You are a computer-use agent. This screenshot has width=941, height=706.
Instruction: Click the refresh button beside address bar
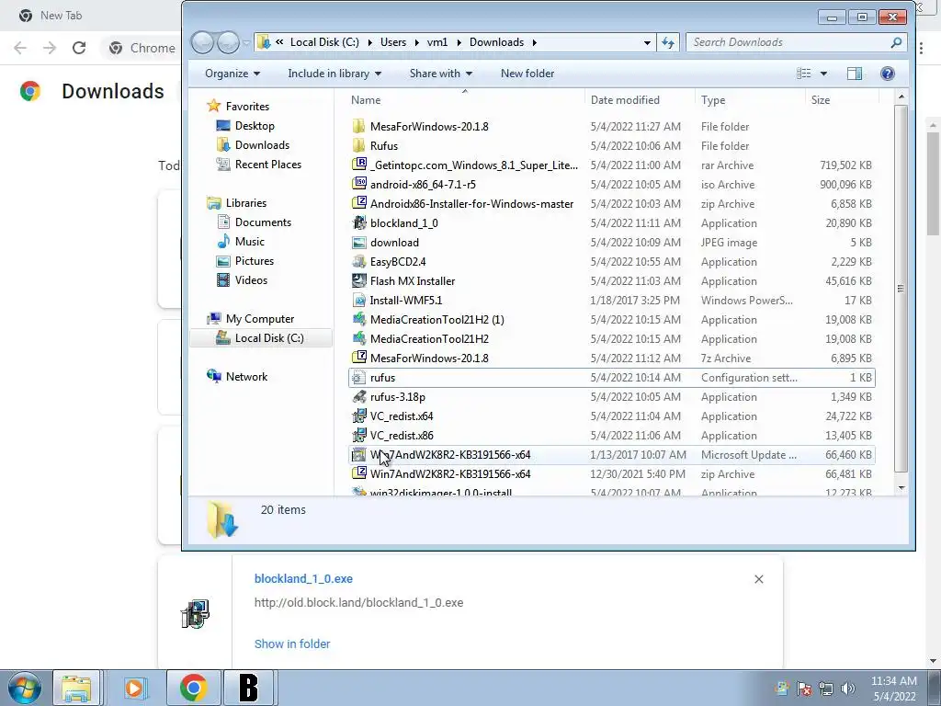pos(668,42)
